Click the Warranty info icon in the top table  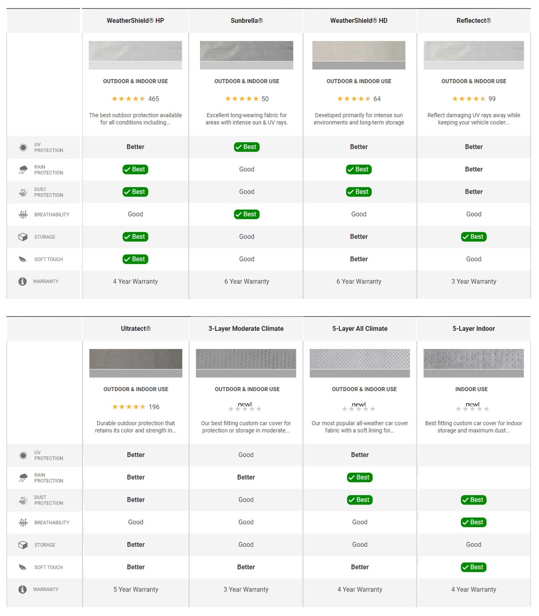[x=23, y=281]
